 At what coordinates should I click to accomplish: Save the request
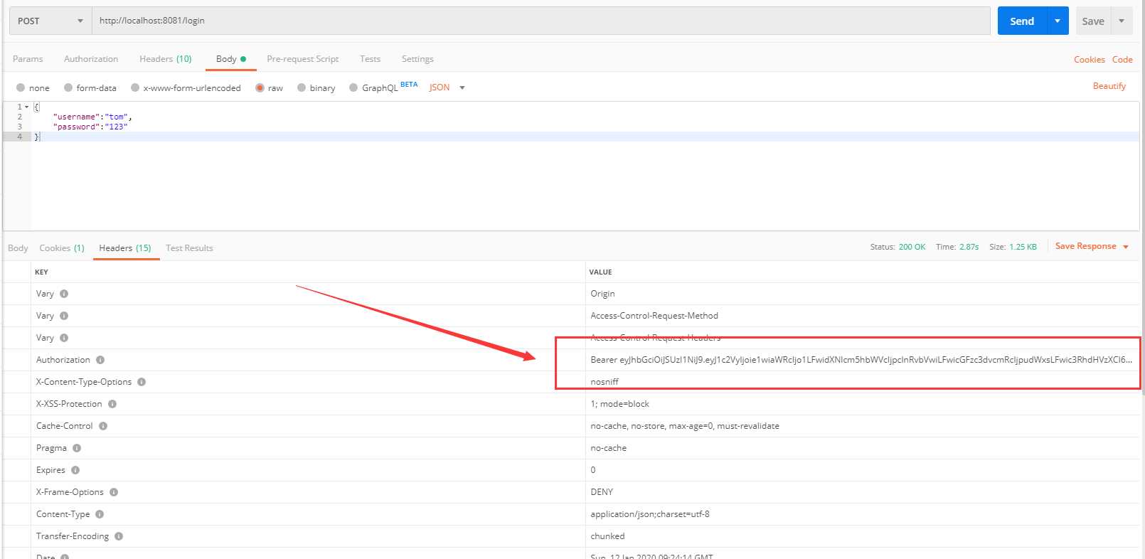[x=1093, y=21]
